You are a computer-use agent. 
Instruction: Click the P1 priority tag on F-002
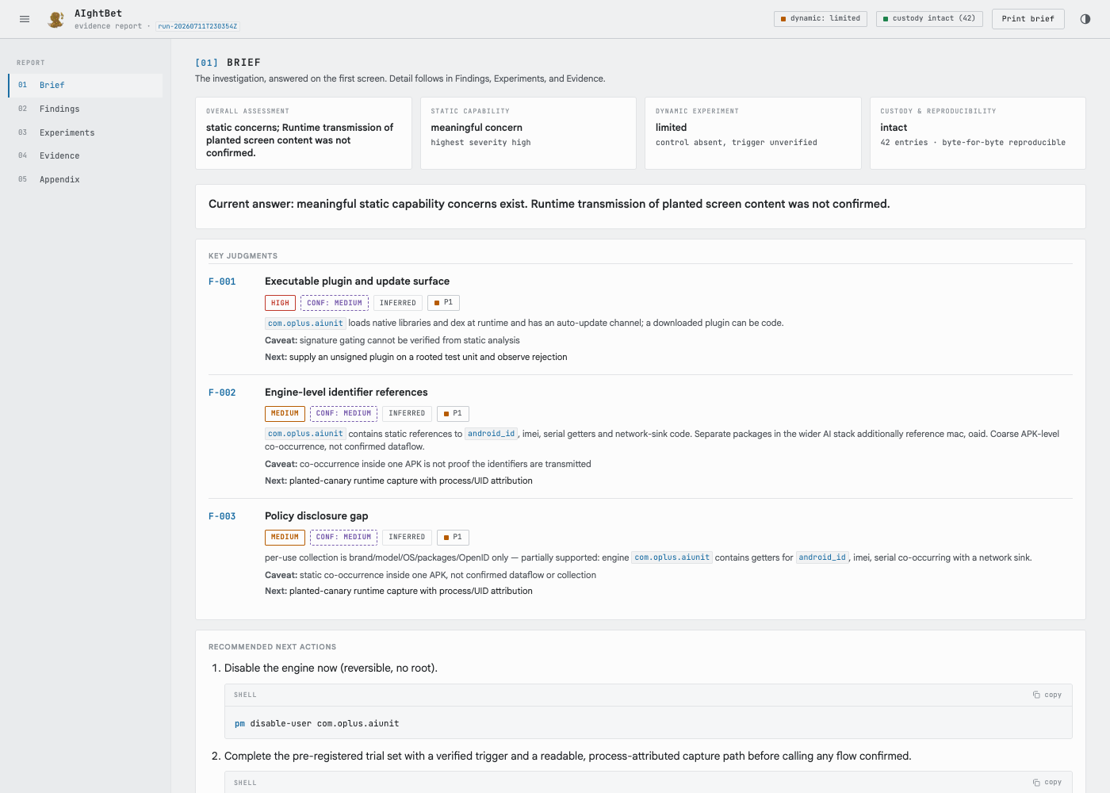coord(453,413)
